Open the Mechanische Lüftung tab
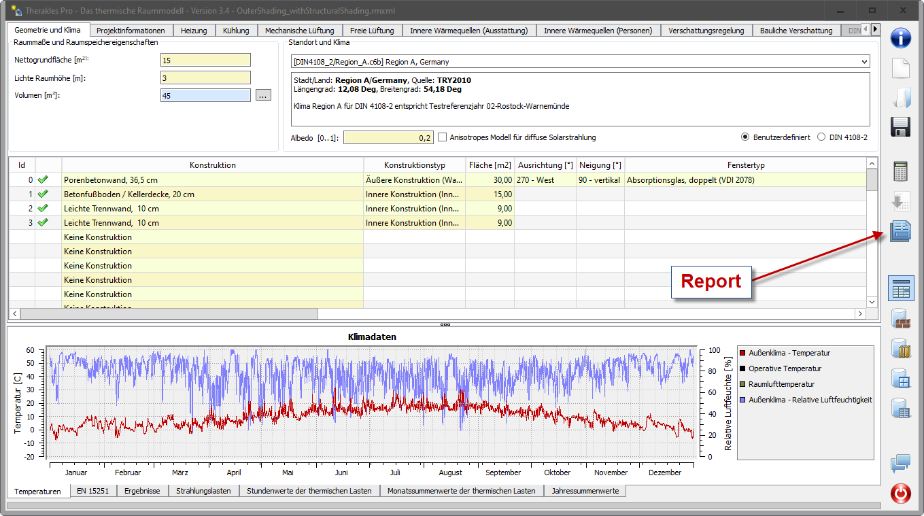The image size is (924, 516). tap(300, 31)
